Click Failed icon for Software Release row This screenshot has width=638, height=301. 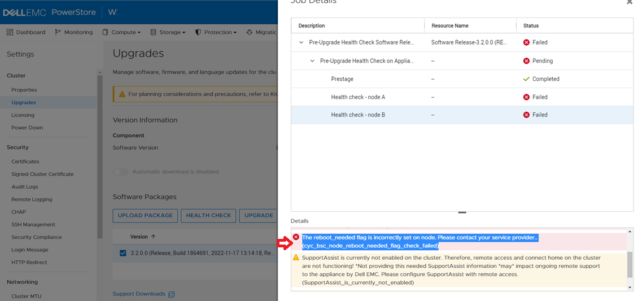pyautogui.click(x=526, y=42)
